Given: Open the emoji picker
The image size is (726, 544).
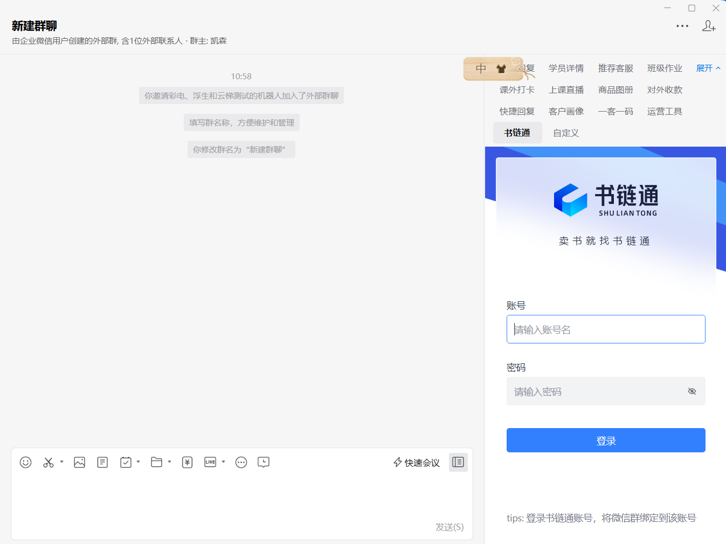Looking at the screenshot, I should click(x=25, y=462).
